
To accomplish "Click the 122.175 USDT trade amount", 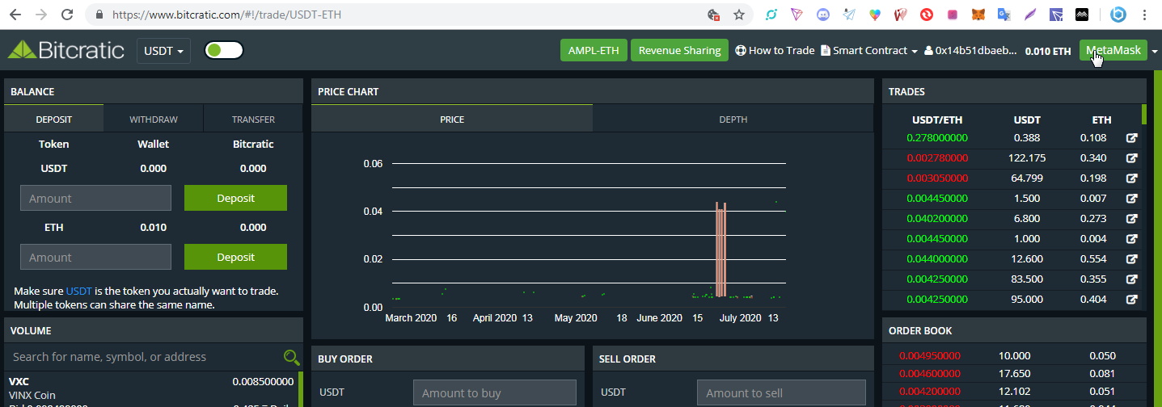I will coord(1027,158).
